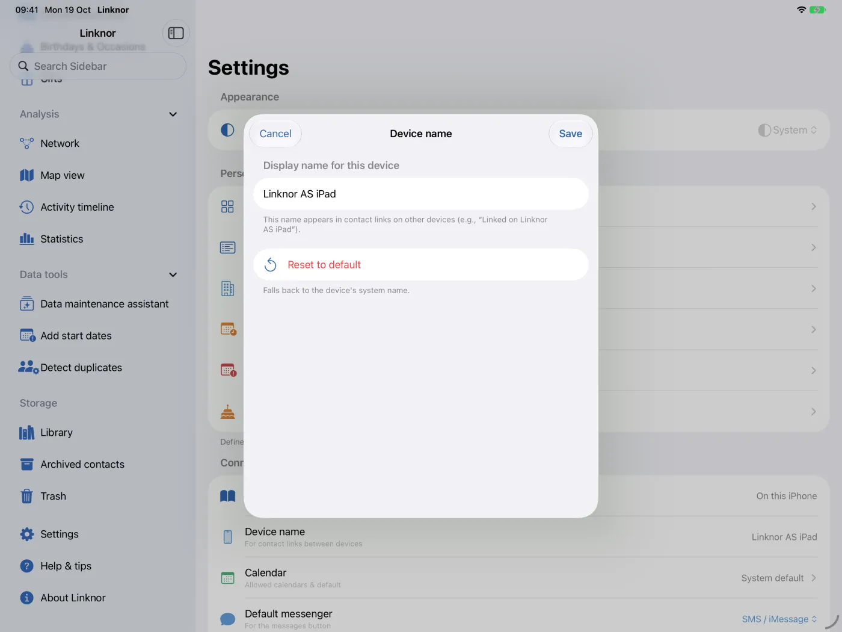Cancel the Device name dialog
Viewport: 842px width, 632px height.
[275, 134]
